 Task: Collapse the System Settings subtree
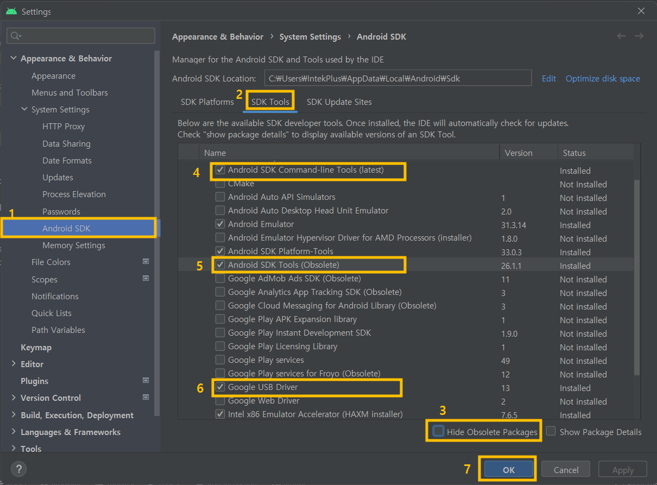point(24,109)
